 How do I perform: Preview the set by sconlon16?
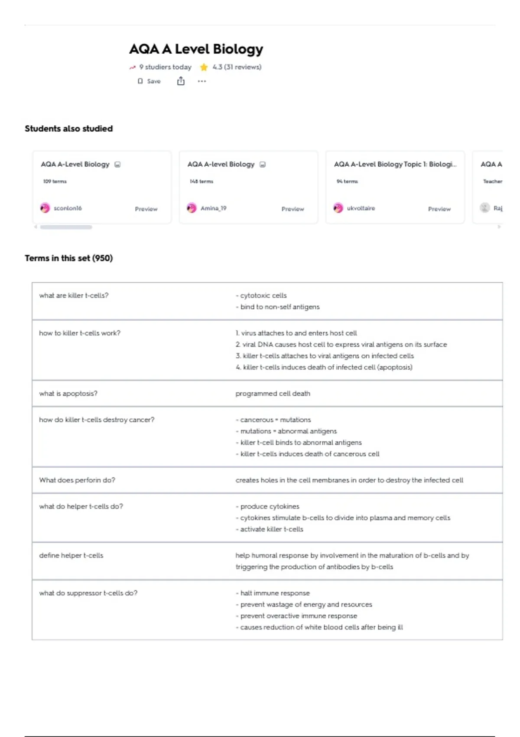(x=146, y=209)
